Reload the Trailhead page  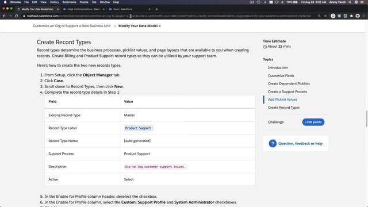pyautogui.click(x=17, y=16)
